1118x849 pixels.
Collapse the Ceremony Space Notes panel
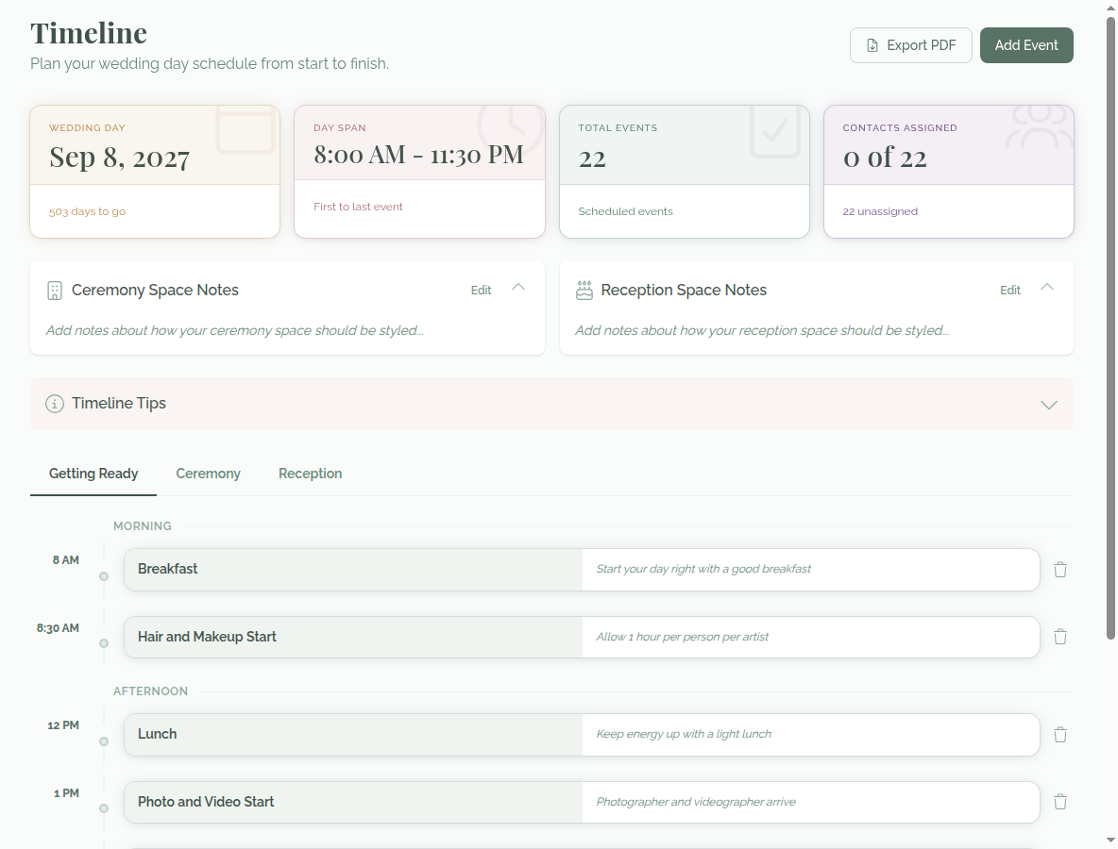coord(518,287)
